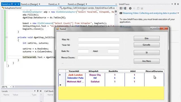Select the Safahat cell
This screenshot has width=181, height=102.
tap(95, 82)
